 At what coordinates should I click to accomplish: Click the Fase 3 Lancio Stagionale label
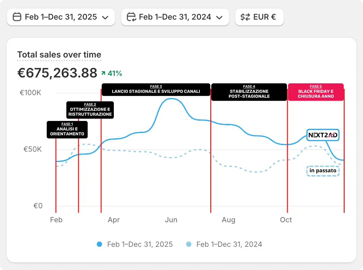[x=156, y=90]
